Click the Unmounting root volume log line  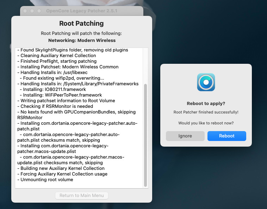click(x=45, y=179)
